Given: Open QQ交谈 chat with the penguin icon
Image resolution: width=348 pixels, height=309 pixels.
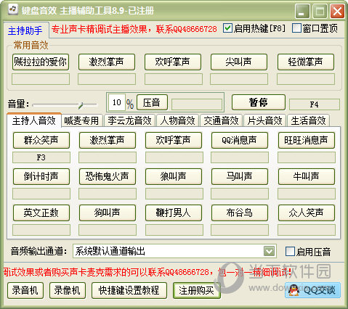Looking at the screenshot, I should (x=312, y=290).
